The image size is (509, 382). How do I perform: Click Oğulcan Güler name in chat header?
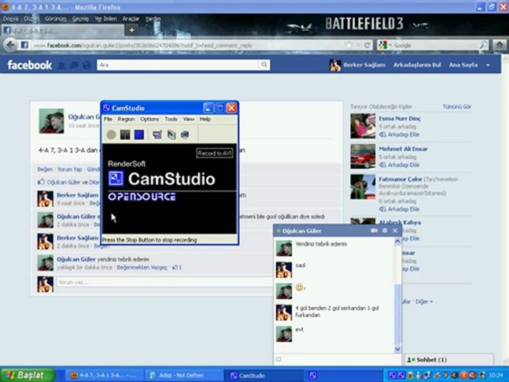302,231
